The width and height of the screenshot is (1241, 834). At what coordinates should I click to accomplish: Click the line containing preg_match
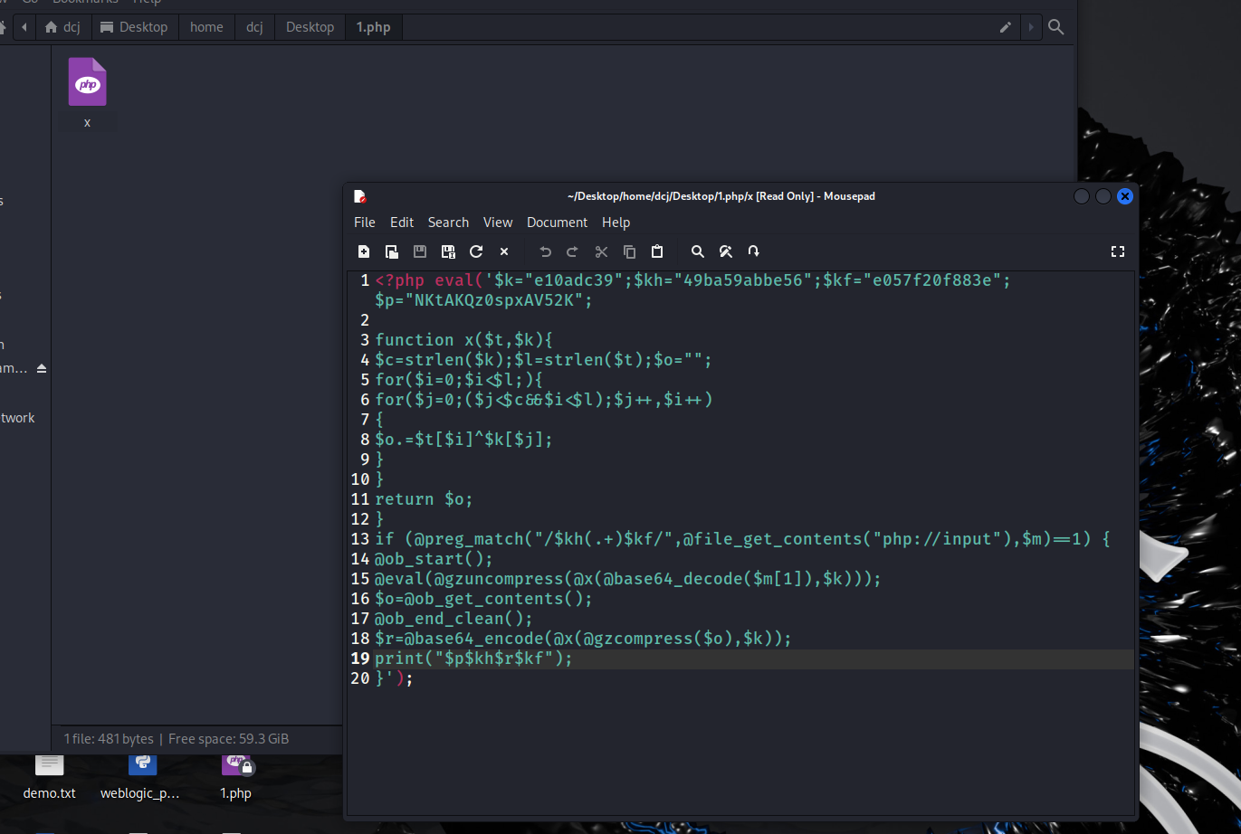(742, 539)
